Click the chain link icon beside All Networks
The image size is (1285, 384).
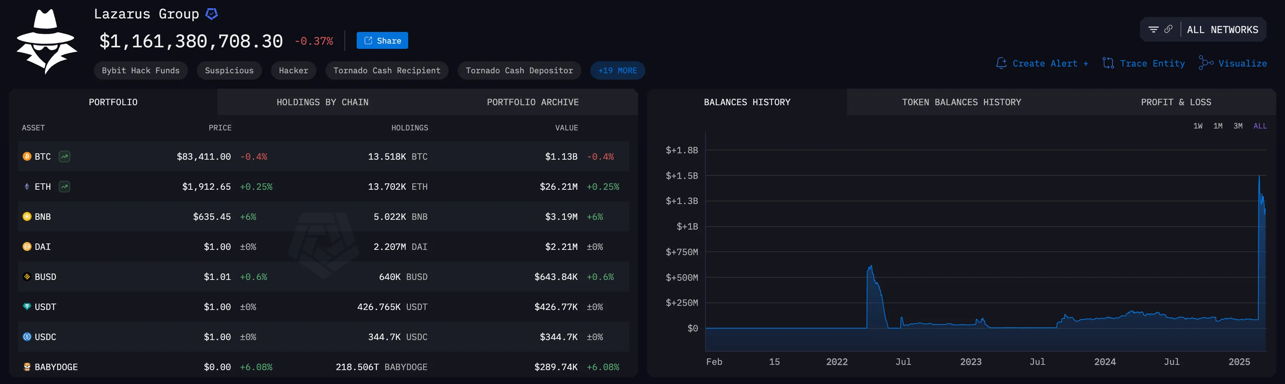[1168, 29]
